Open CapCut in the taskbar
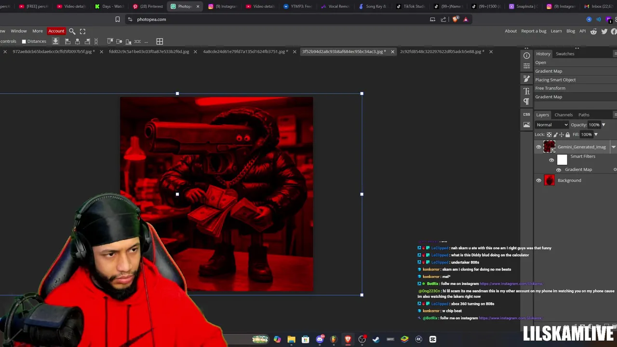The height and width of the screenshot is (347, 617). coord(433,339)
